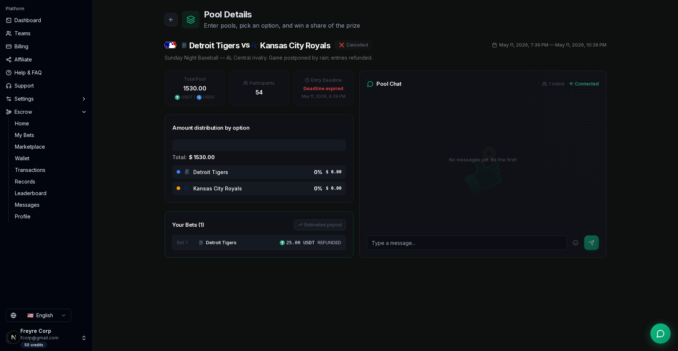This screenshot has height=351, width=678.
Task: View the Leaderboard
Action: 31,193
